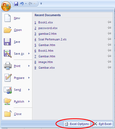
Task: Click the round Office Button logo
Action: 6,6
